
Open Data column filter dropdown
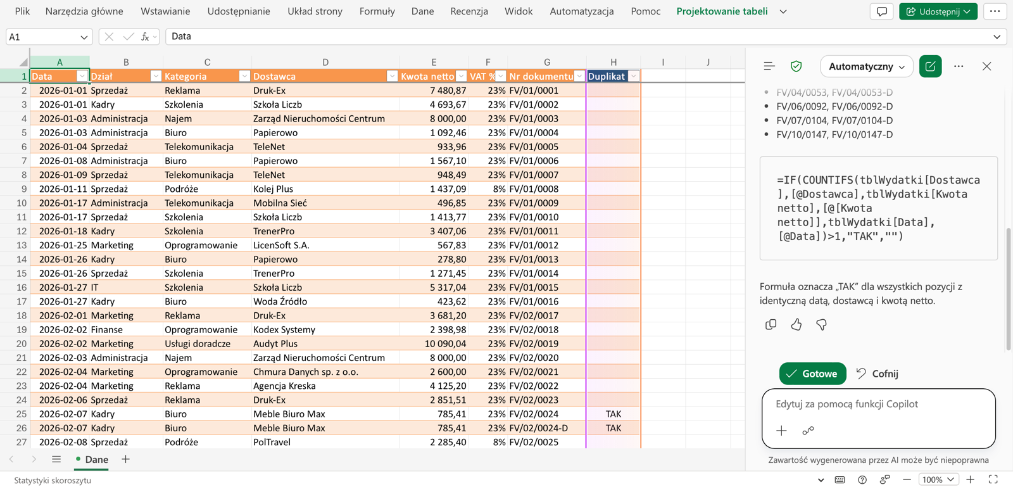pyautogui.click(x=82, y=76)
